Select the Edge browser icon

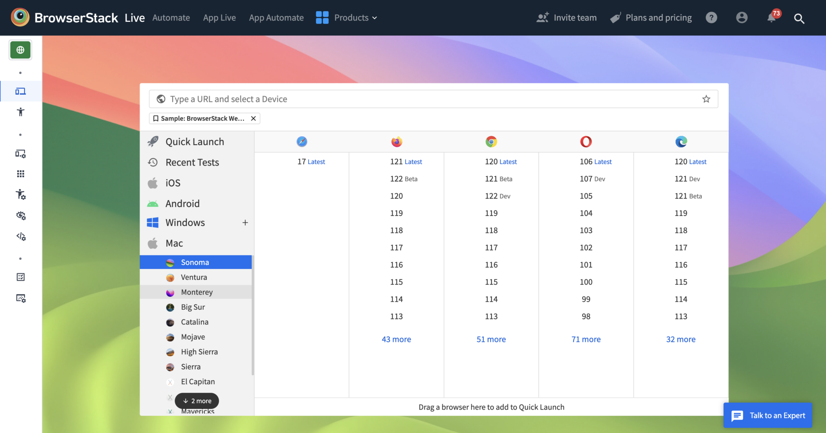pyautogui.click(x=681, y=141)
